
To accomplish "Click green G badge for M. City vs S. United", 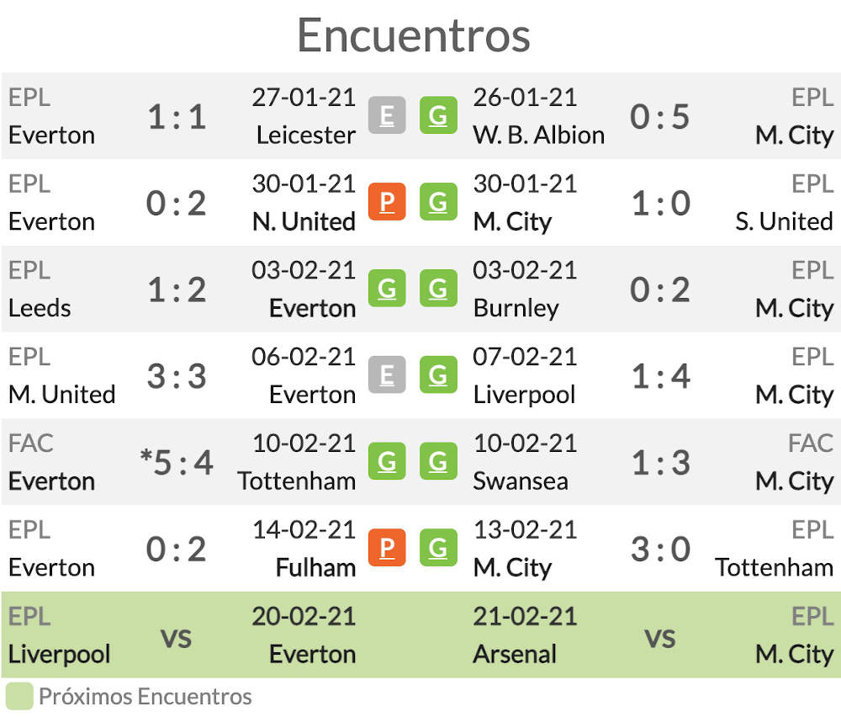I will (x=438, y=202).
